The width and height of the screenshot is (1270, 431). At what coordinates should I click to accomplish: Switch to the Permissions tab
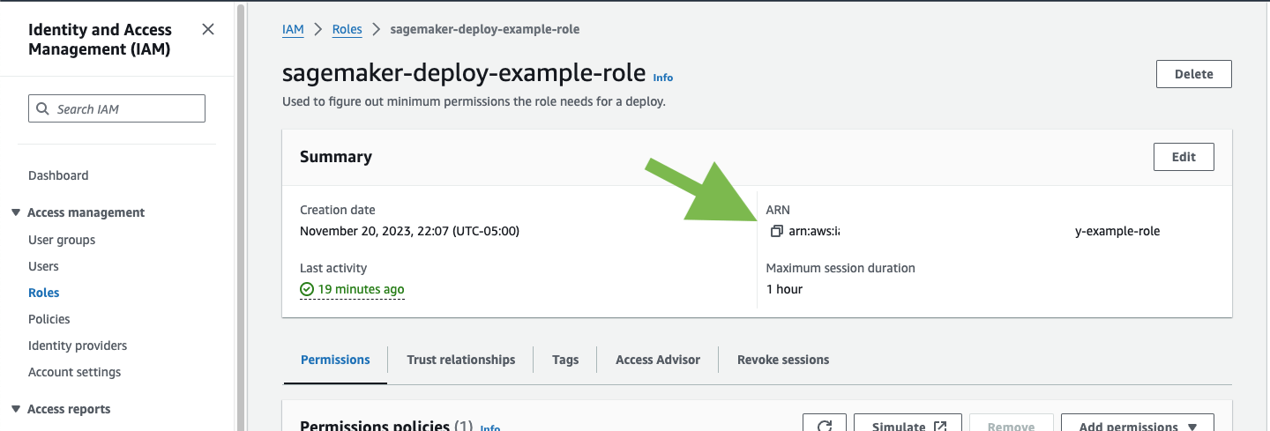[x=335, y=360]
